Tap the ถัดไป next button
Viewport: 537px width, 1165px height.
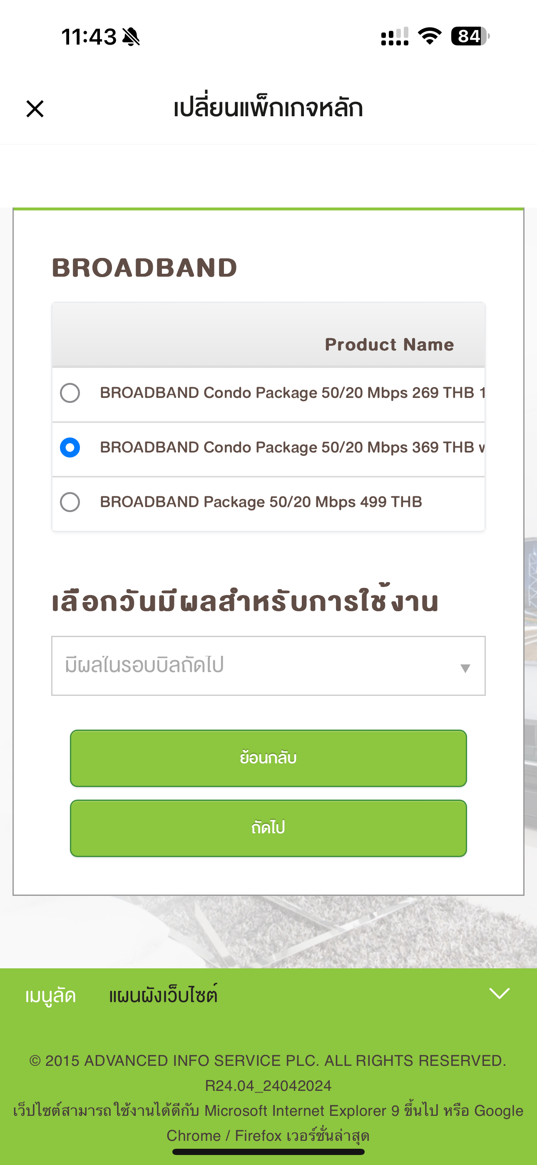coord(268,828)
